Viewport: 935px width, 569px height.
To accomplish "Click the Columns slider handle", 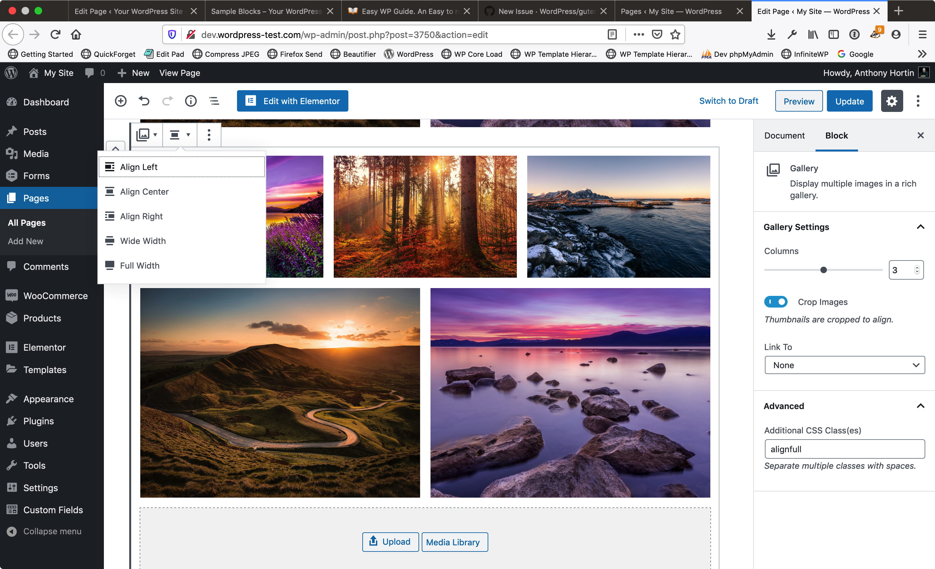I will [x=823, y=270].
